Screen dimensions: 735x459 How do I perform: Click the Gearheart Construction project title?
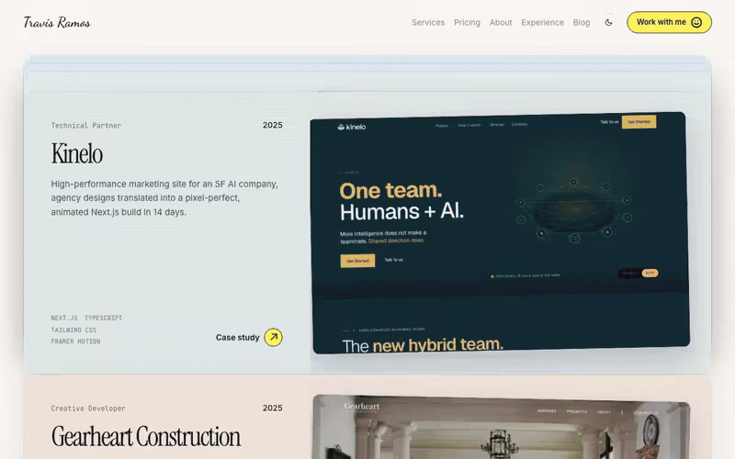pyautogui.click(x=146, y=437)
